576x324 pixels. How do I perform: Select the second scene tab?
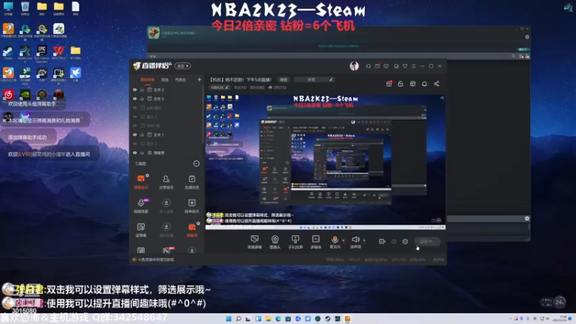click(x=165, y=80)
